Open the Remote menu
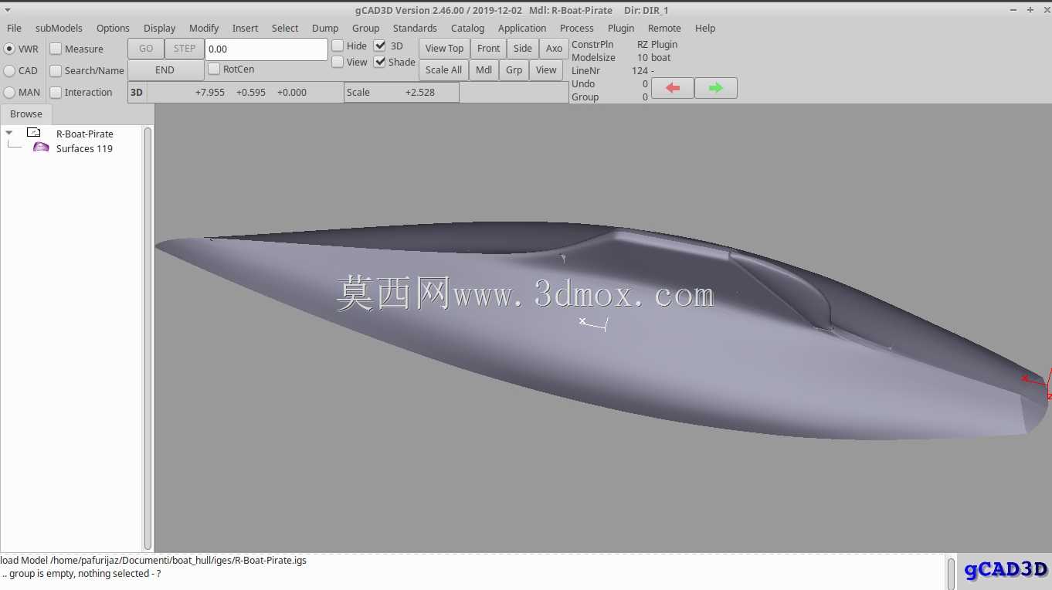This screenshot has width=1052, height=590. click(x=664, y=28)
